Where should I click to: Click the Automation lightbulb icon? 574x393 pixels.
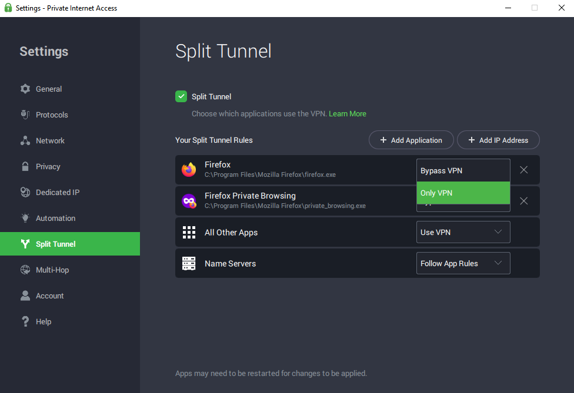click(25, 219)
